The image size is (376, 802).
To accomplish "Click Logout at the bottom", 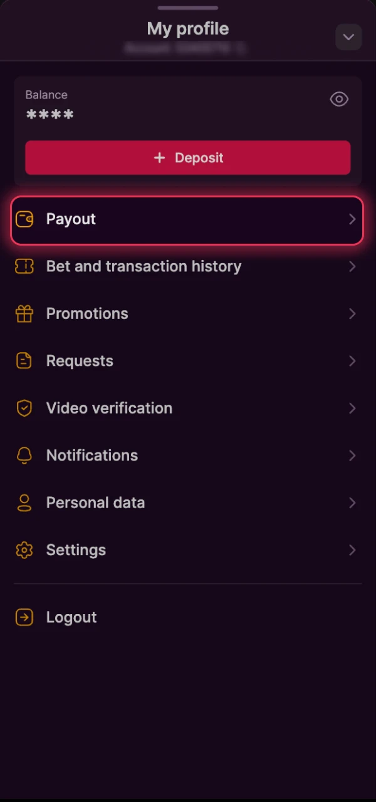I will (x=71, y=617).
